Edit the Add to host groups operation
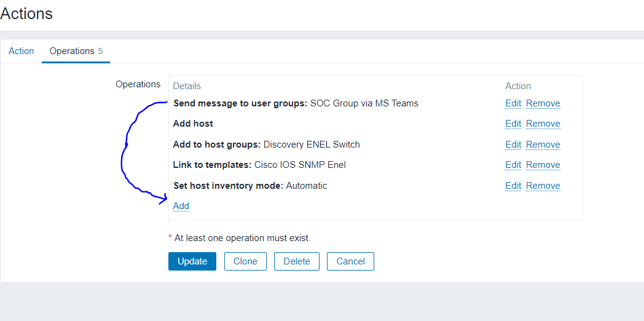 click(513, 145)
